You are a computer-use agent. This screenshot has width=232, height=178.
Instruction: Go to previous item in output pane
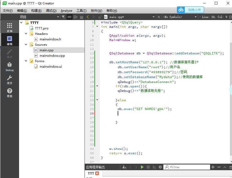coord(130,167)
